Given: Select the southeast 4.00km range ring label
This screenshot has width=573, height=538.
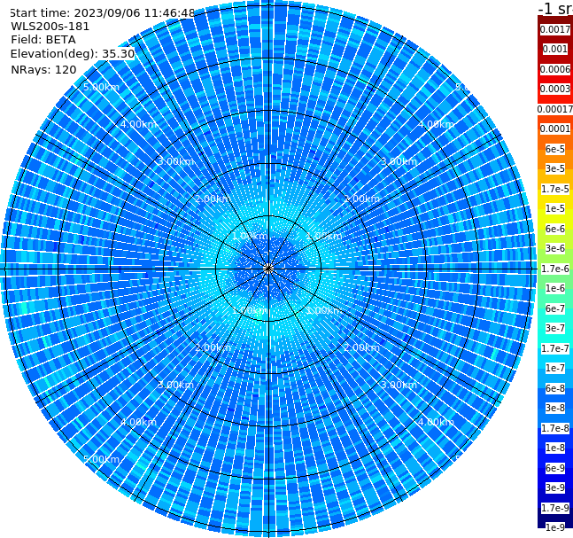Looking at the screenshot, I should point(436,422).
